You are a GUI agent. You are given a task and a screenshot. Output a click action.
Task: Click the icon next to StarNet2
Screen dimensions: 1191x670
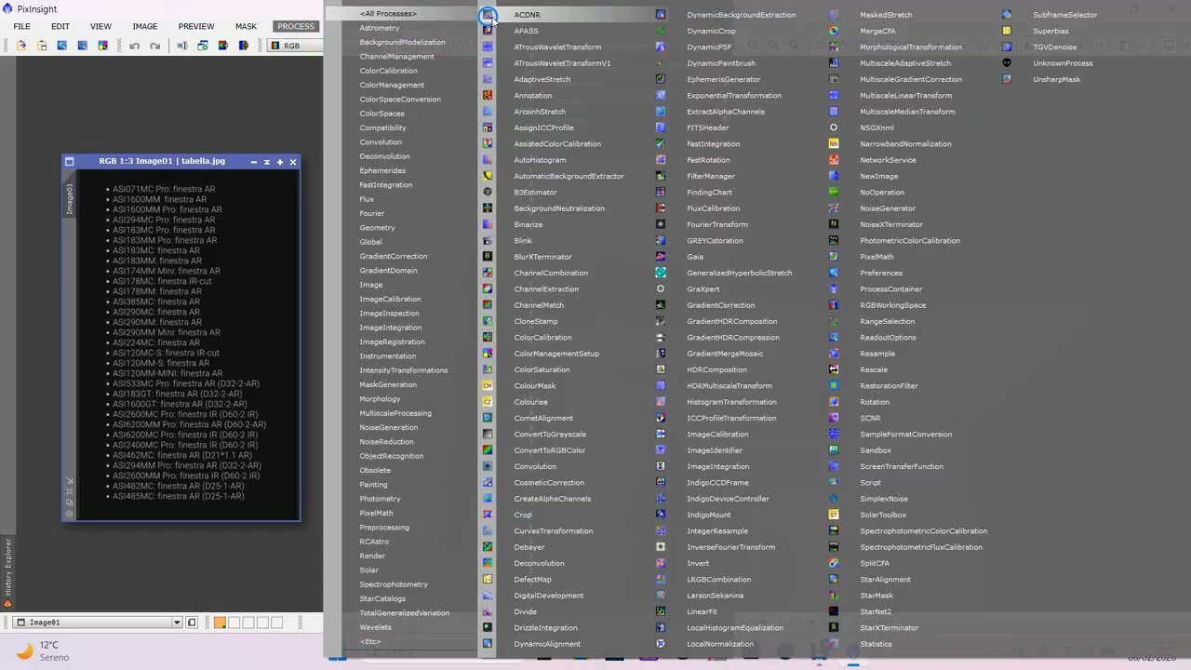click(834, 611)
